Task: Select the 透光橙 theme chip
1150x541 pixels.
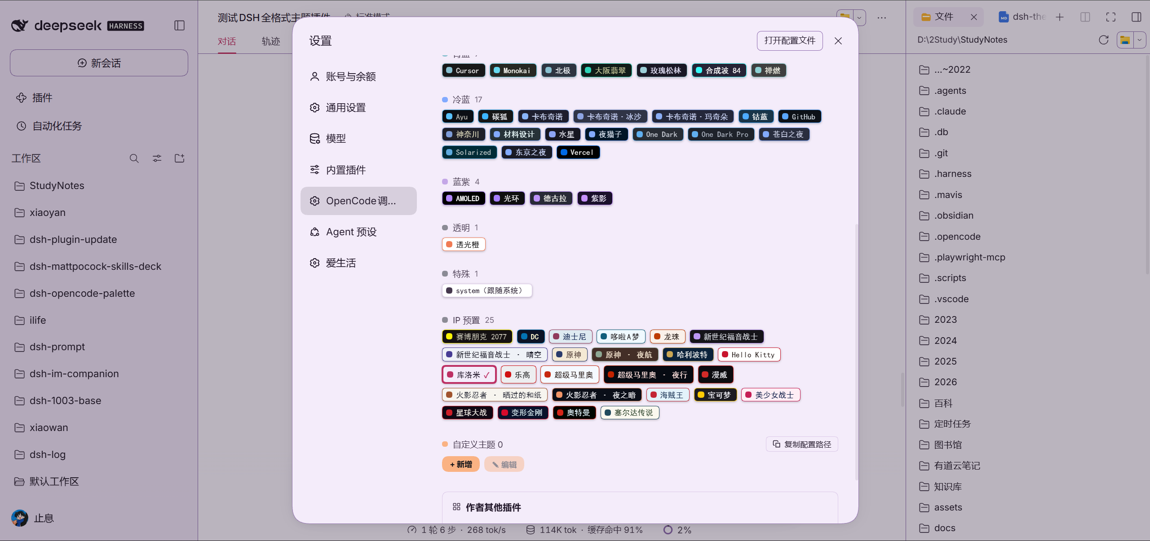Action: click(x=464, y=245)
